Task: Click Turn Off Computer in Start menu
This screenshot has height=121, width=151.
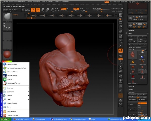Action: (16, 115)
